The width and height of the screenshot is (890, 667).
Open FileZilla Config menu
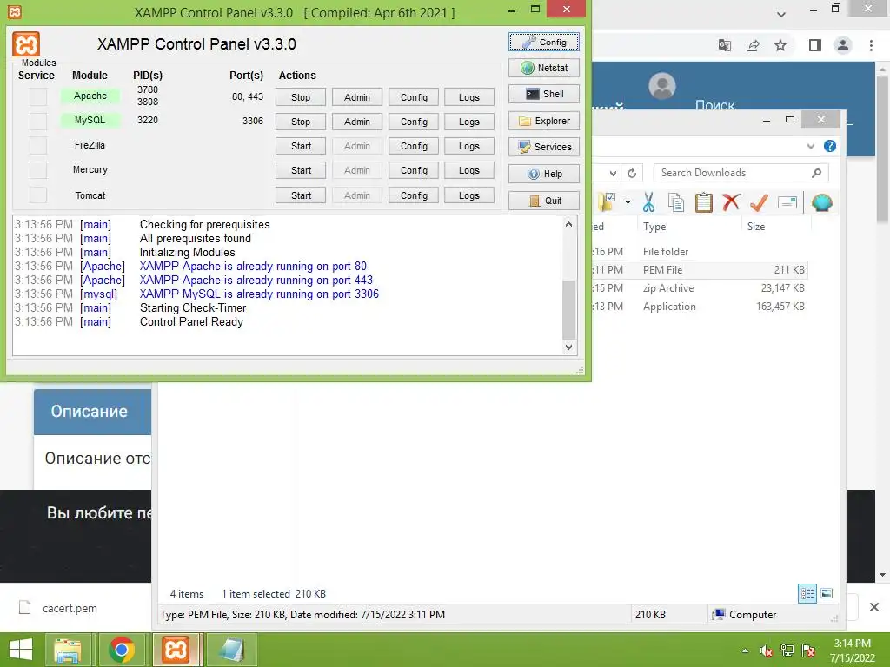414,146
